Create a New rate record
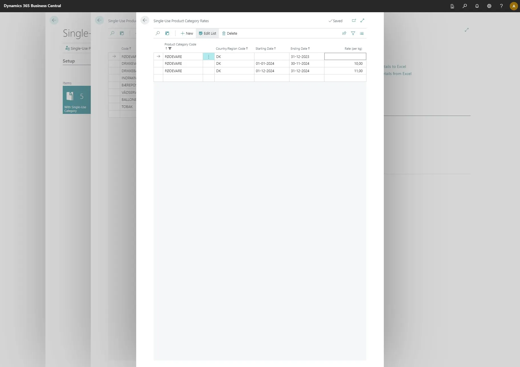Screen dimensions: 520x367 (x=187, y=33)
